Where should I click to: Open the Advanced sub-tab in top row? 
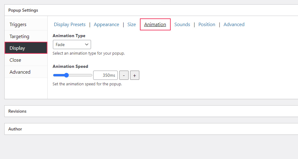pyautogui.click(x=234, y=25)
